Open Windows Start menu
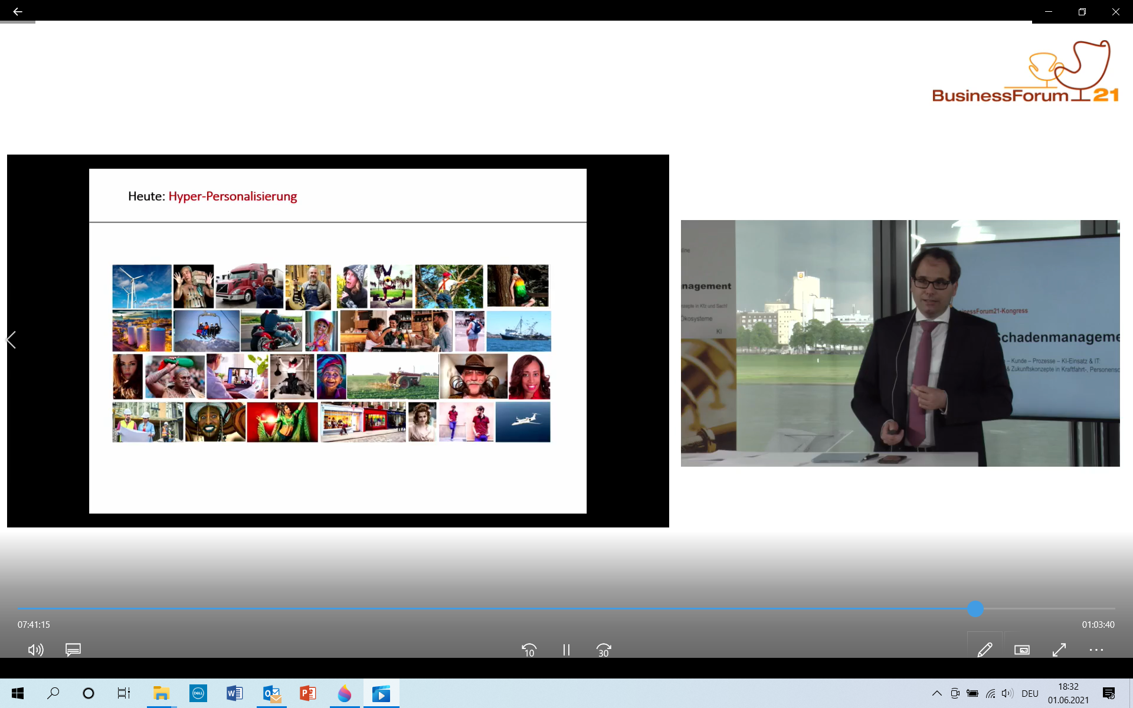The height and width of the screenshot is (708, 1133). click(18, 693)
